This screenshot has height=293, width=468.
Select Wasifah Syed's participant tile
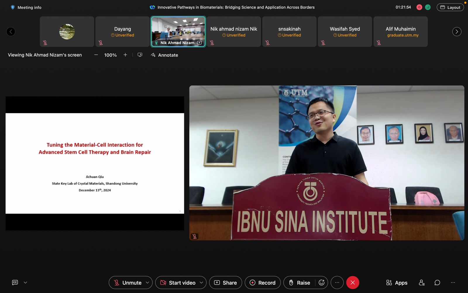345,32
